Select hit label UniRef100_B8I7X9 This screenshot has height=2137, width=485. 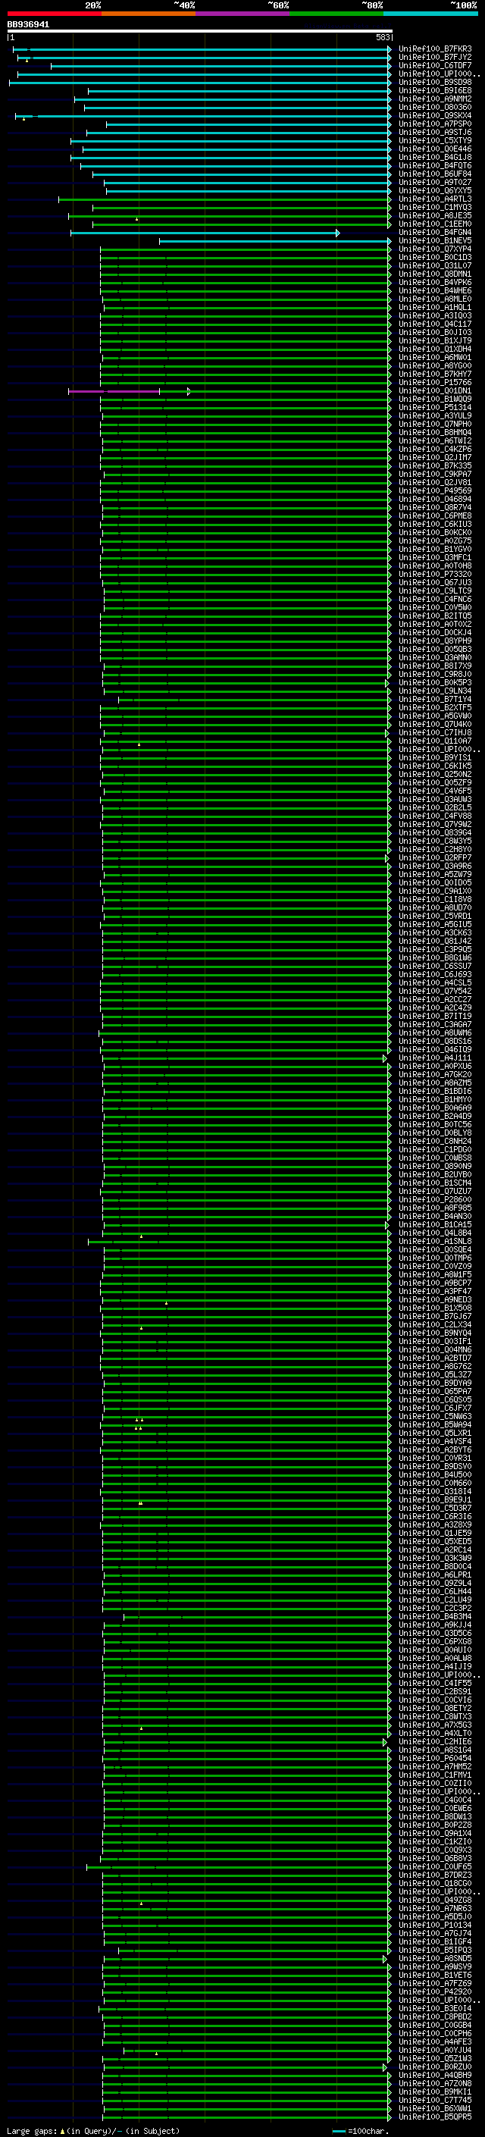click(435, 666)
